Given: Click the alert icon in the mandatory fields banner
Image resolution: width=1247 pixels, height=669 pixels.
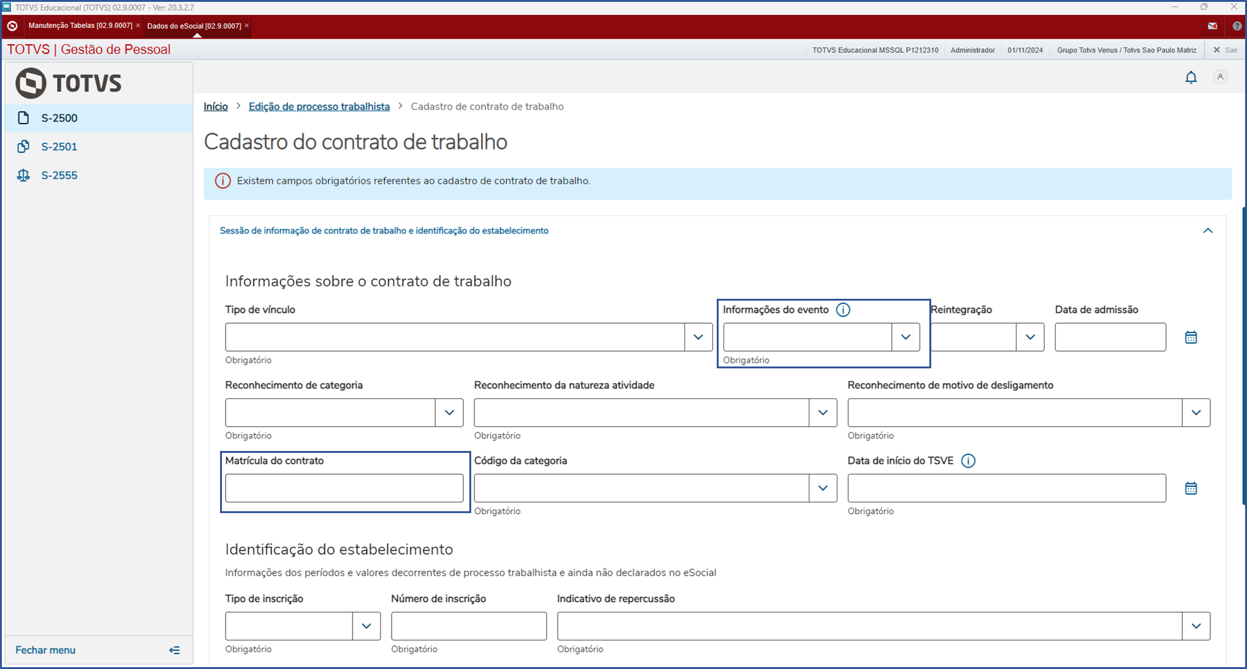Looking at the screenshot, I should (223, 181).
